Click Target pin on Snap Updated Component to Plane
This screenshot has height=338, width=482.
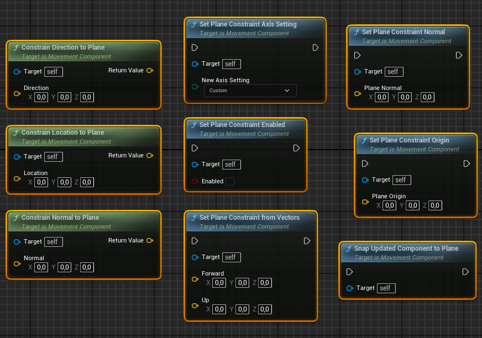349,288
